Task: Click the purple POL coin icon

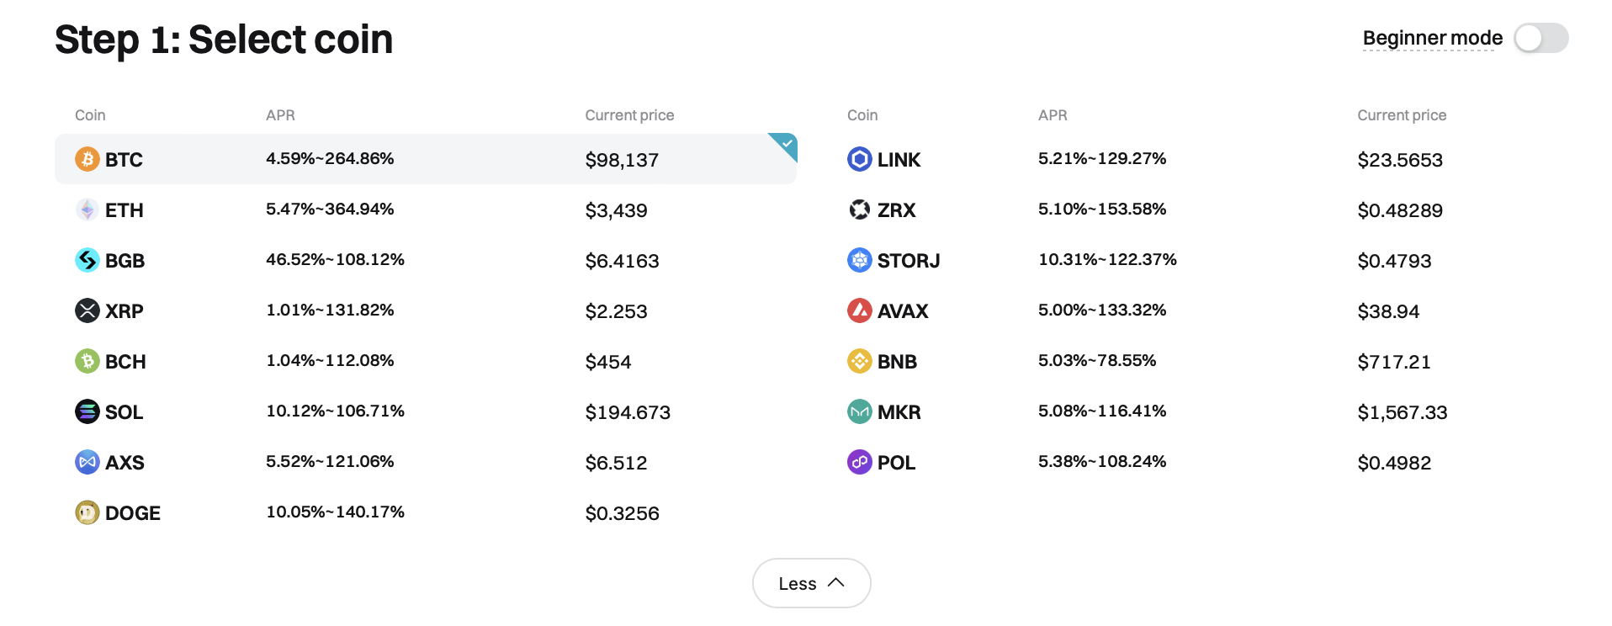Action: coord(860,462)
